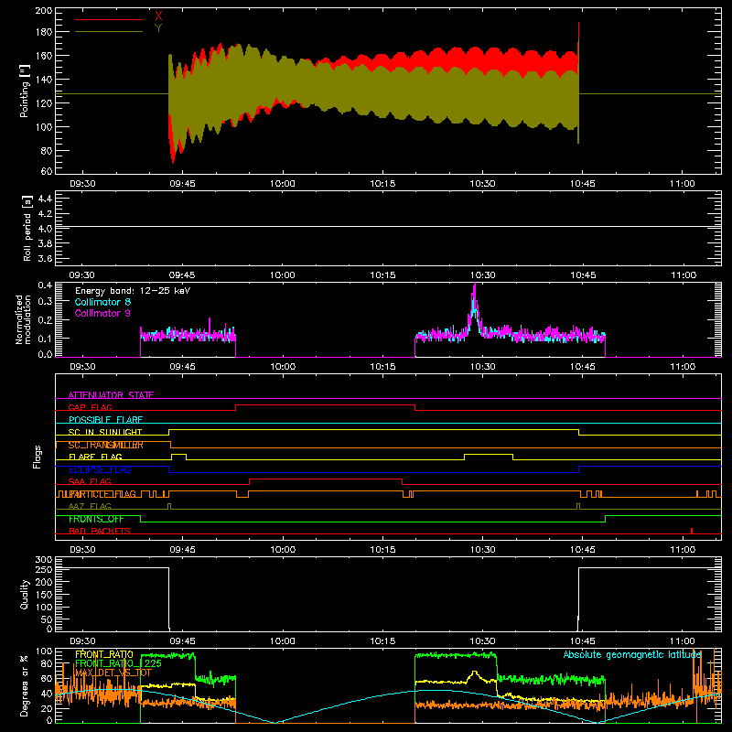Click the 10:15 time label under Pointing plot
This screenshot has height=732, width=732.
coord(382,184)
